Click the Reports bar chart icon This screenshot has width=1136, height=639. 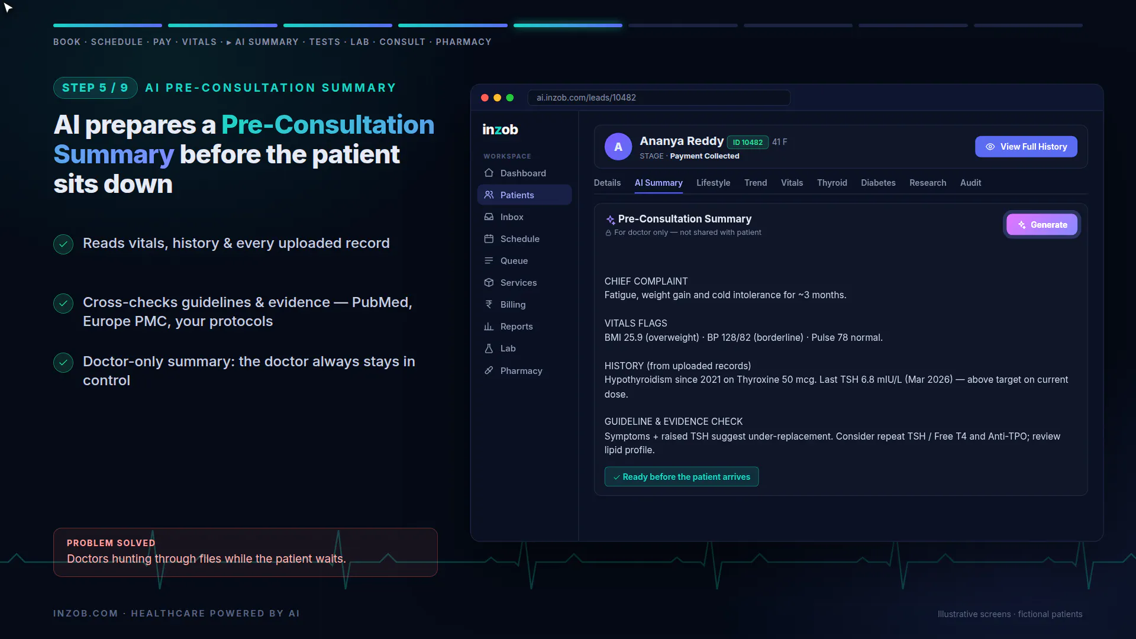(489, 326)
